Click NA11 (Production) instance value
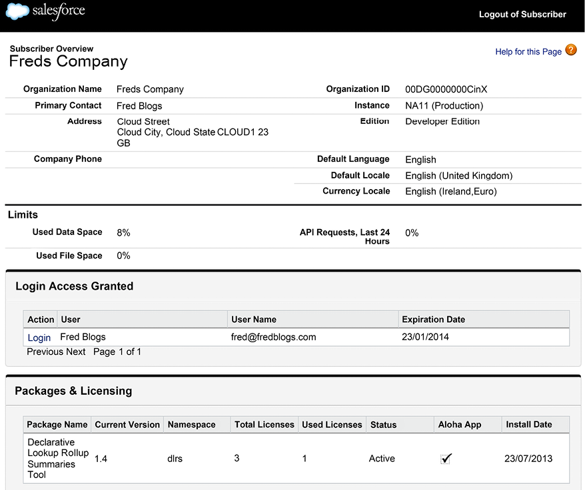The height and width of the screenshot is (490, 585). 444,106
